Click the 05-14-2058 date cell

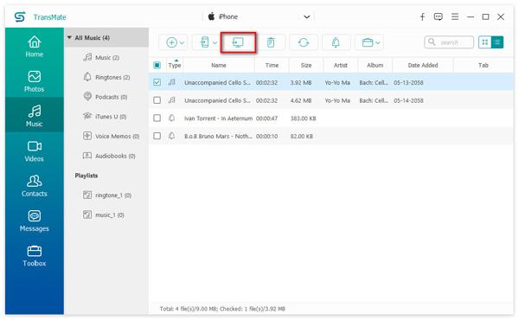click(x=408, y=100)
